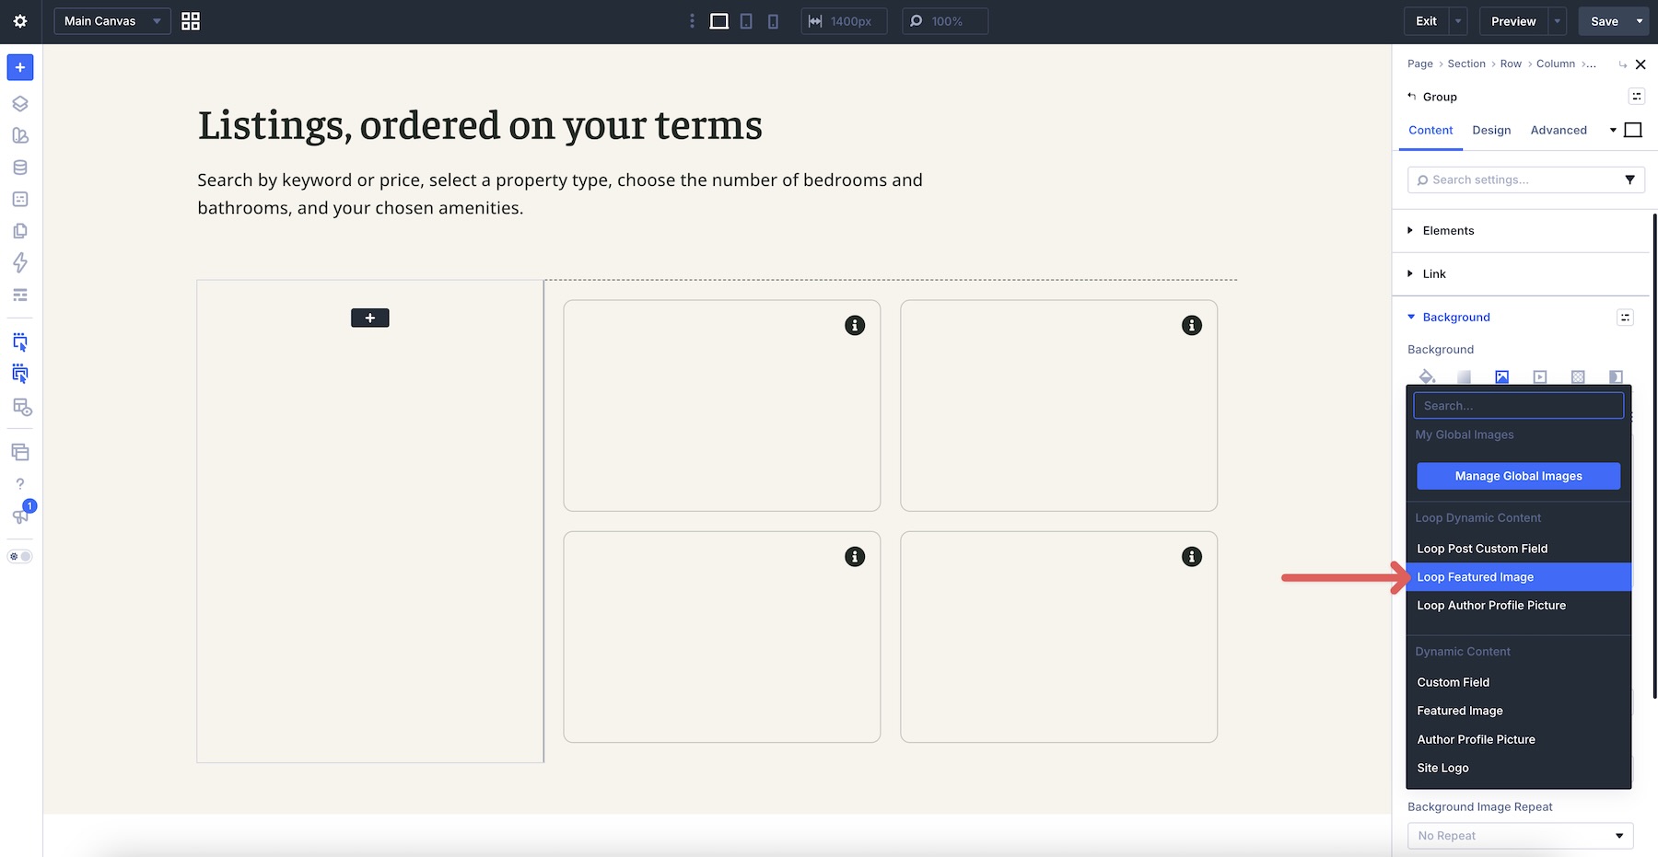Select background image icon

1501,376
